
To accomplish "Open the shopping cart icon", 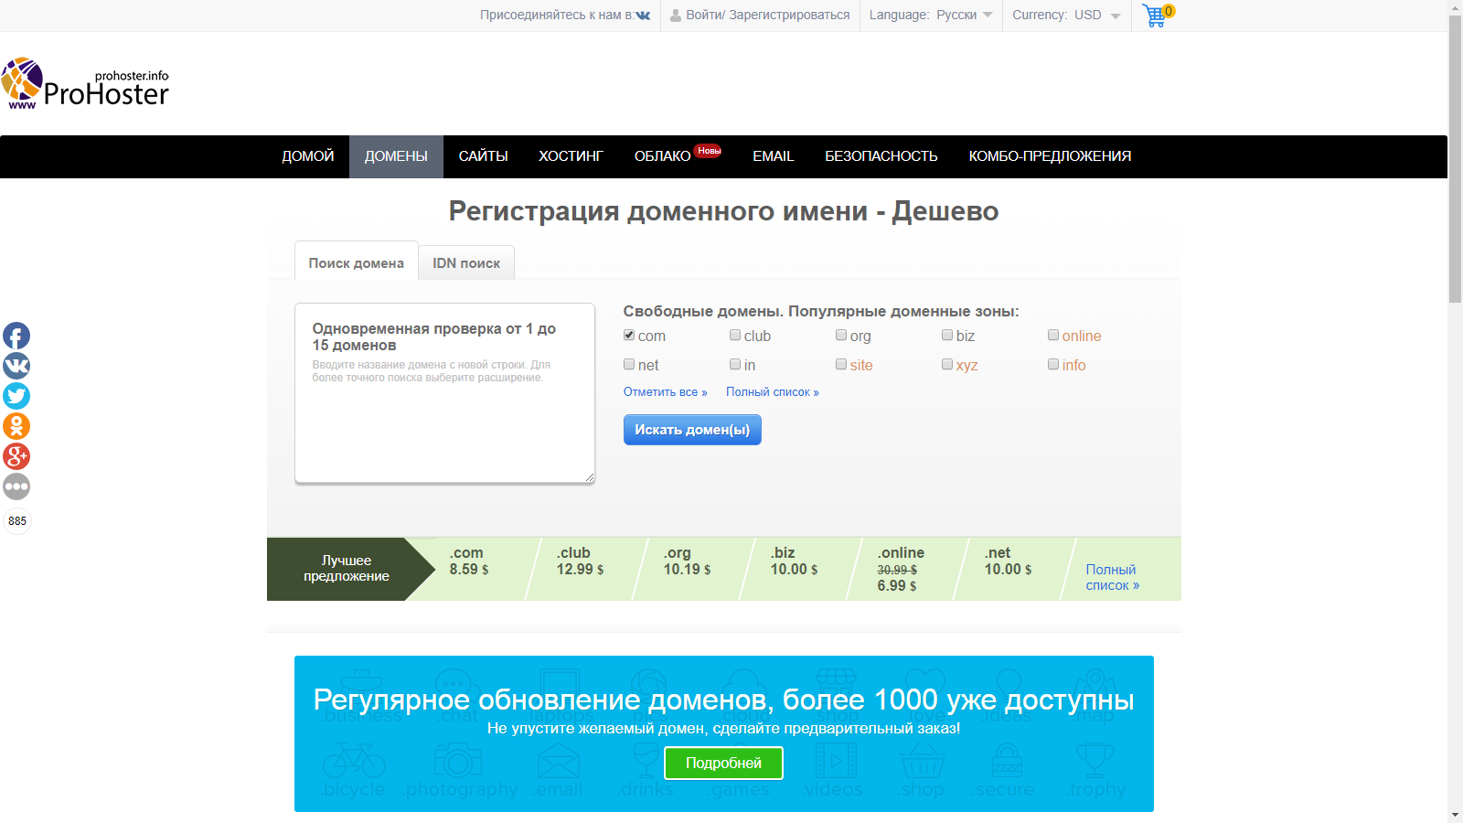I will click(1156, 16).
